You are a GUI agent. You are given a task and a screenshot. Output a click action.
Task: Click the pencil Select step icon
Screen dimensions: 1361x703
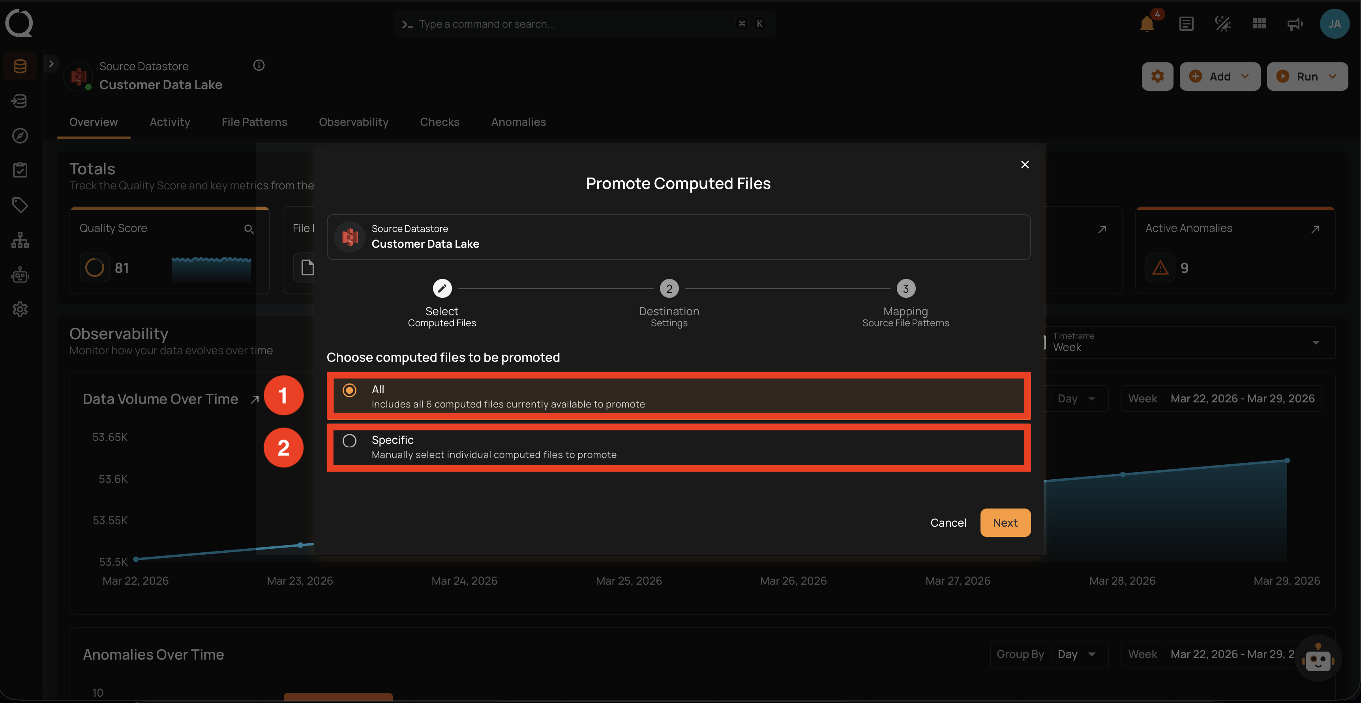(442, 288)
